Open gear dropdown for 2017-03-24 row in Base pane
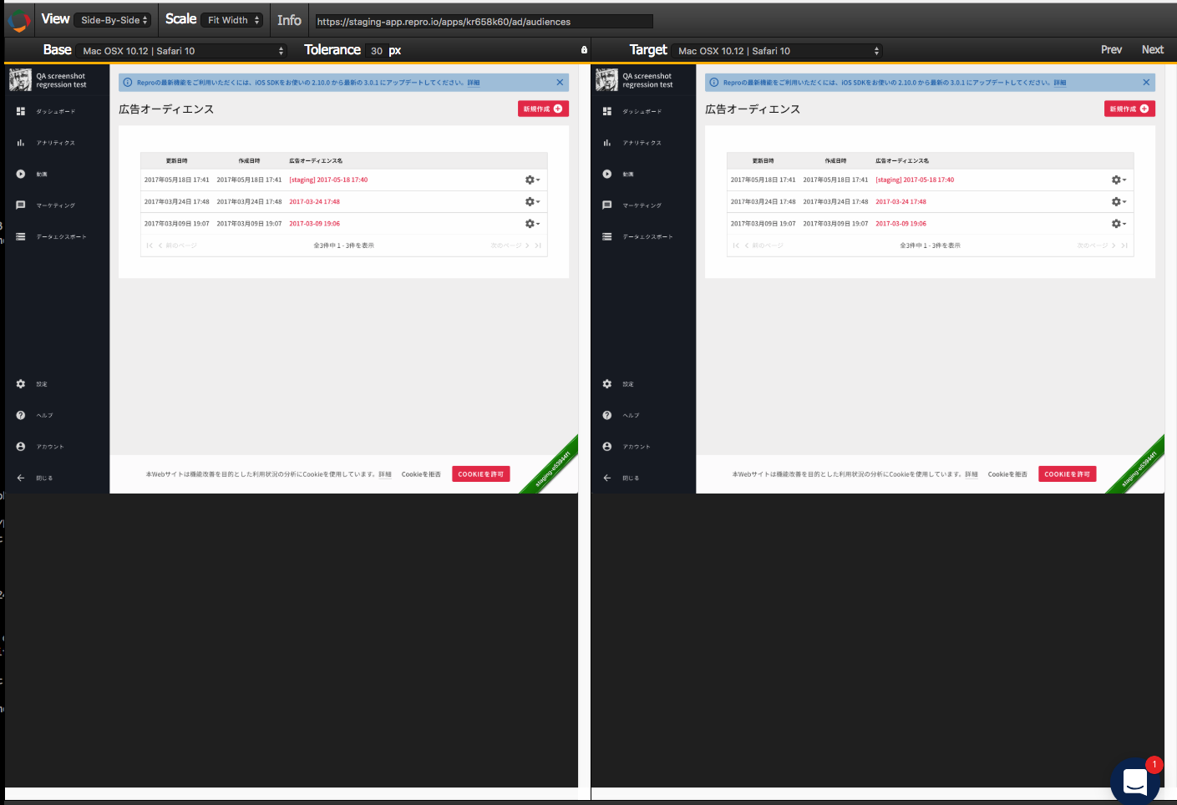 [532, 201]
